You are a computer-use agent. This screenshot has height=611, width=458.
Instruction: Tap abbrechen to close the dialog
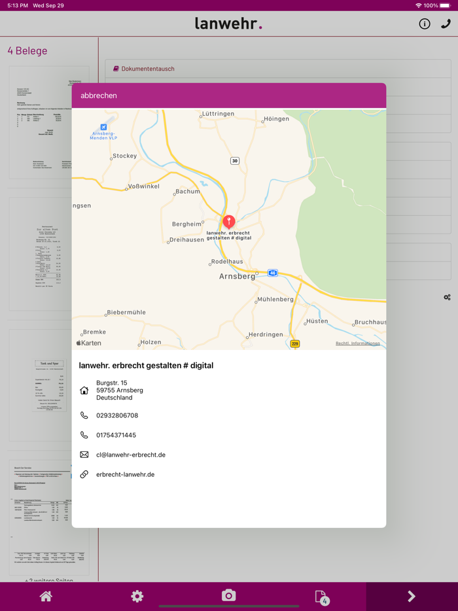point(99,96)
